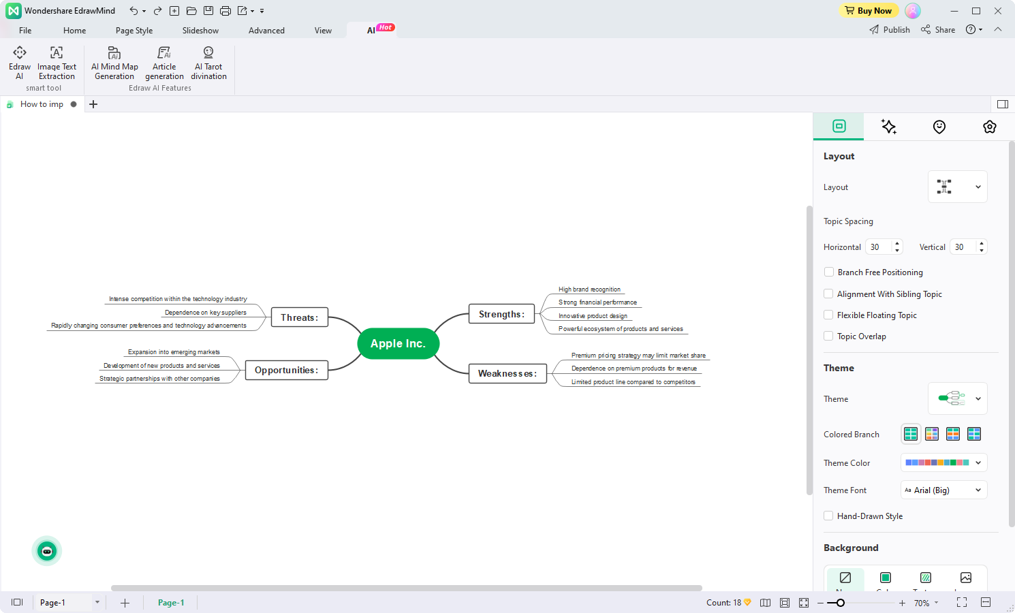Click the zoom slider handle

click(x=841, y=603)
